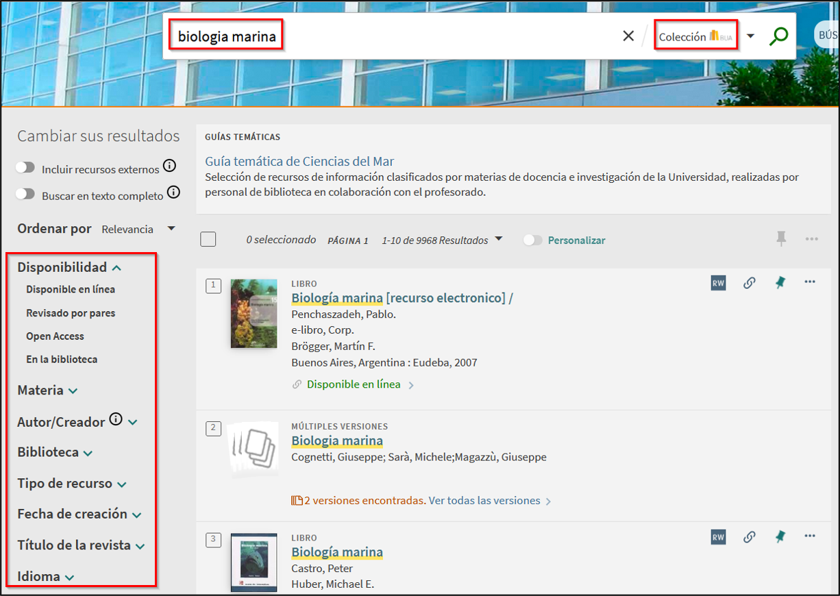Turn on Buscar en texto completo
Viewport: 840px width, 596px height.
tap(26, 194)
